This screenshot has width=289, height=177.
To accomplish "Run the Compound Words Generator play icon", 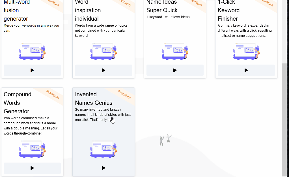I will [x=32, y=168].
